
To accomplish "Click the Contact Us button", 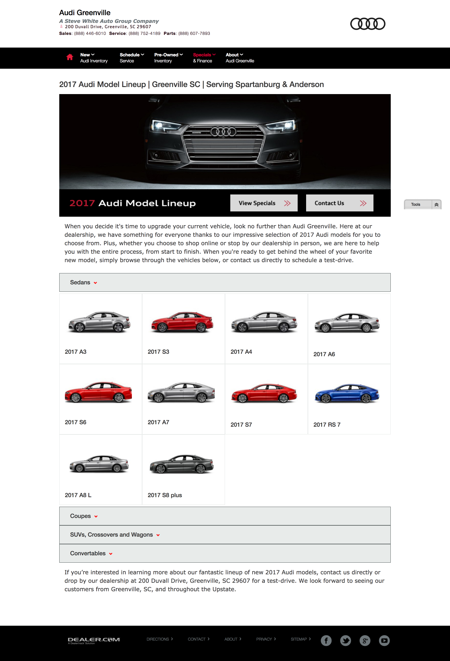I will 340,203.
